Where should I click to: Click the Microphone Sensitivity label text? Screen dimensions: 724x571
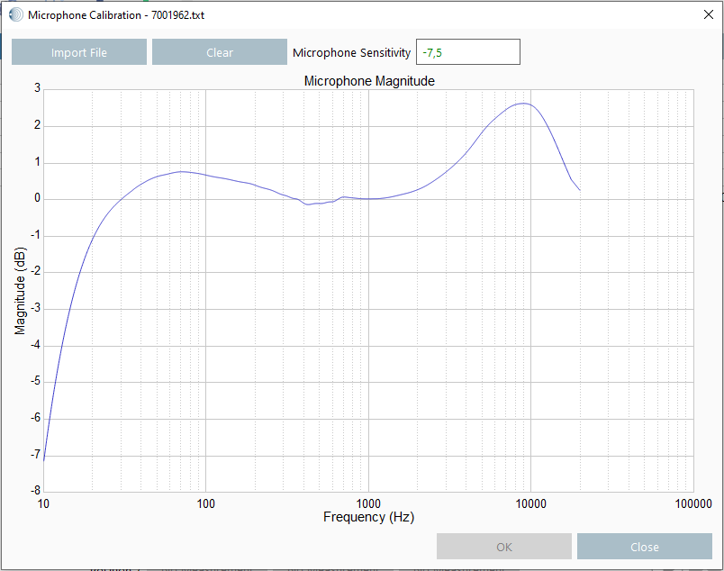tap(351, 52)
